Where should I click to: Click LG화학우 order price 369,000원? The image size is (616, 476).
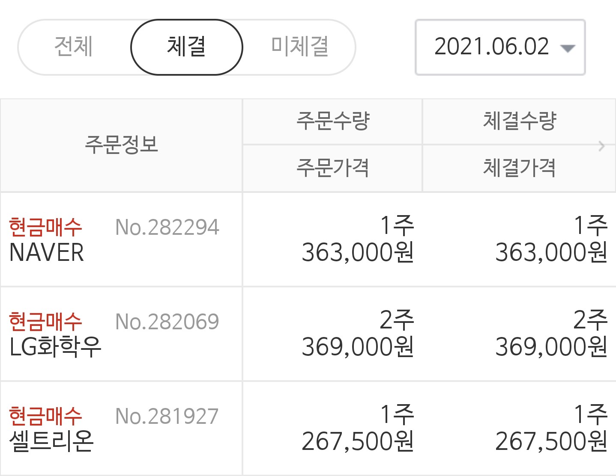click(x=358, y=347)
